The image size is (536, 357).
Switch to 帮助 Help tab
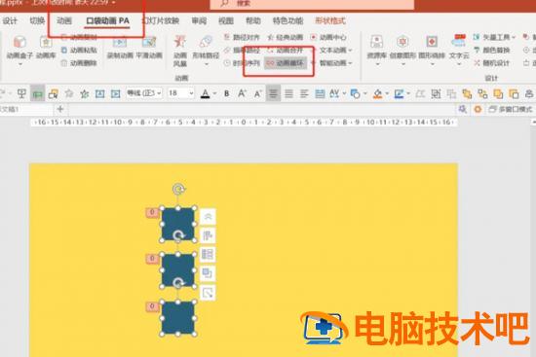[x=253, y=20]
